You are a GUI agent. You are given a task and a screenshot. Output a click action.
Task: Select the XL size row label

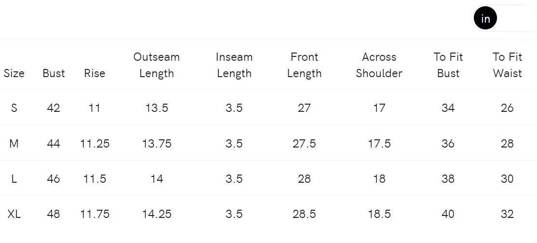click(14, 214)
